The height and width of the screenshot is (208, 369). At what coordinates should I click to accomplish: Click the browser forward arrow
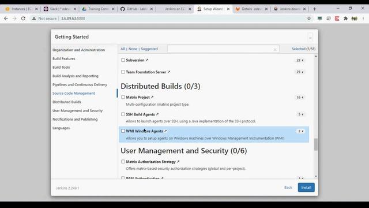point(14,18)
